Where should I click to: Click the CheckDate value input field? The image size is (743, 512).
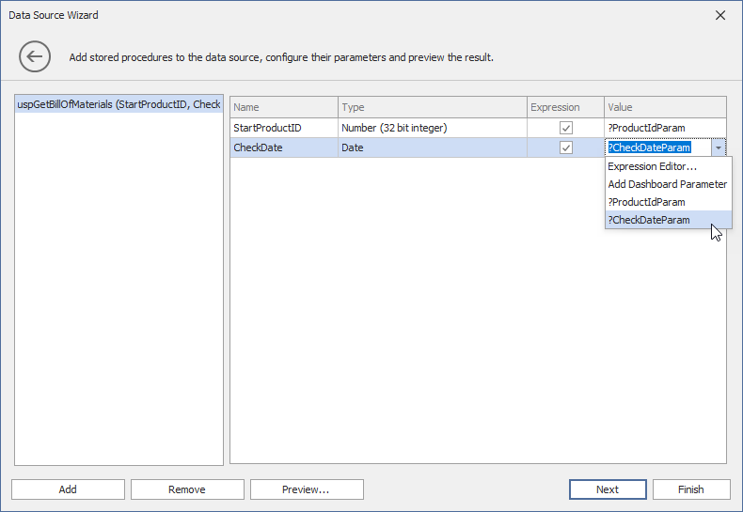pyautogui.click(x=656, y=147)
